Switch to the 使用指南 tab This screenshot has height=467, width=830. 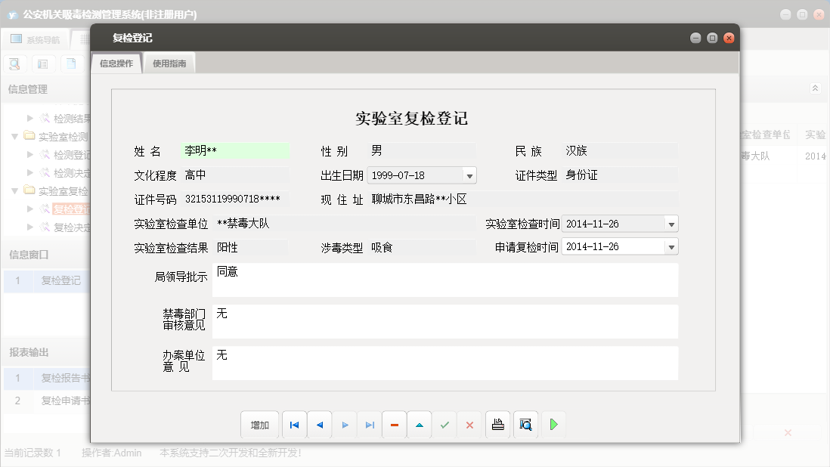[x=169, y=63]
